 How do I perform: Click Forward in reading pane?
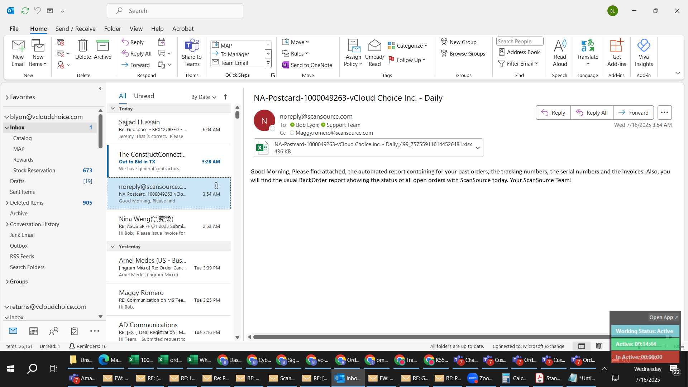pos(633,113)
